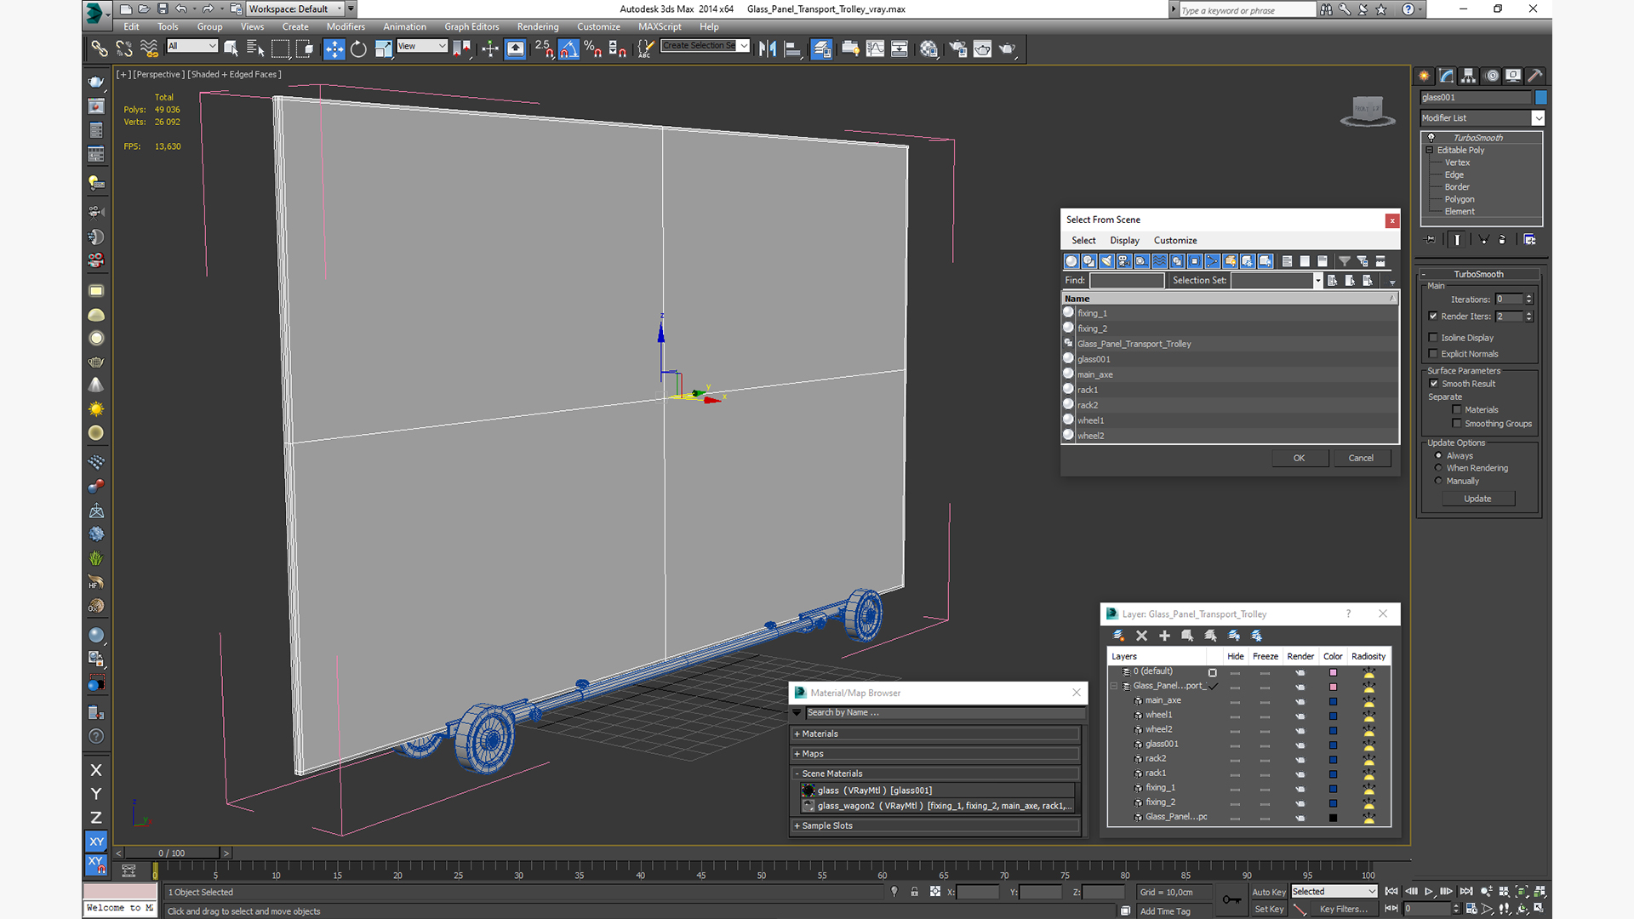1634x919 pixels.
Task: Click the TurboSmooth Update button
Action: (1478, 499)
